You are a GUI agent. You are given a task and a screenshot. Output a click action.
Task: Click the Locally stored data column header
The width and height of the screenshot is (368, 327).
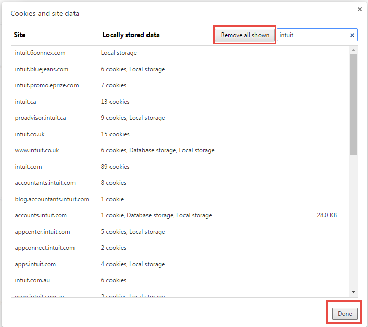(131, 35)
